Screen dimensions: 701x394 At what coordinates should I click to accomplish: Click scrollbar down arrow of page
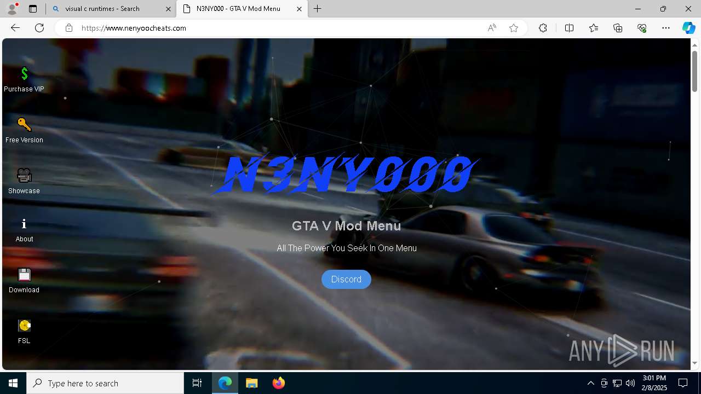pyautogui.click(x=695, y=363)
